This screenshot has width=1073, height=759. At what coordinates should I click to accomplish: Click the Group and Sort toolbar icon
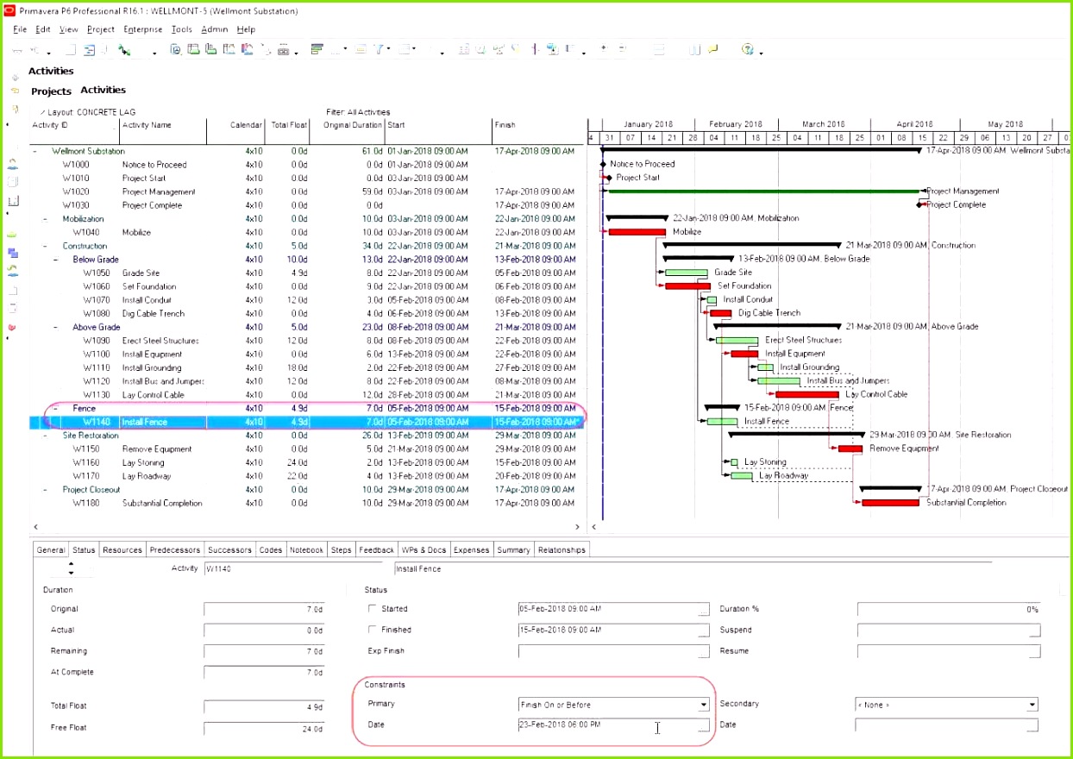(x=318, y=49)
